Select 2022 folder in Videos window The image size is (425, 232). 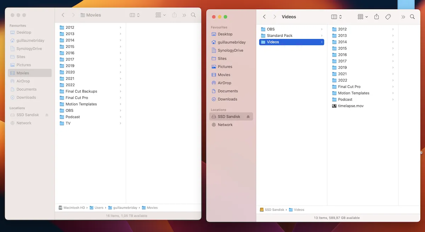[x=363, y=80]
